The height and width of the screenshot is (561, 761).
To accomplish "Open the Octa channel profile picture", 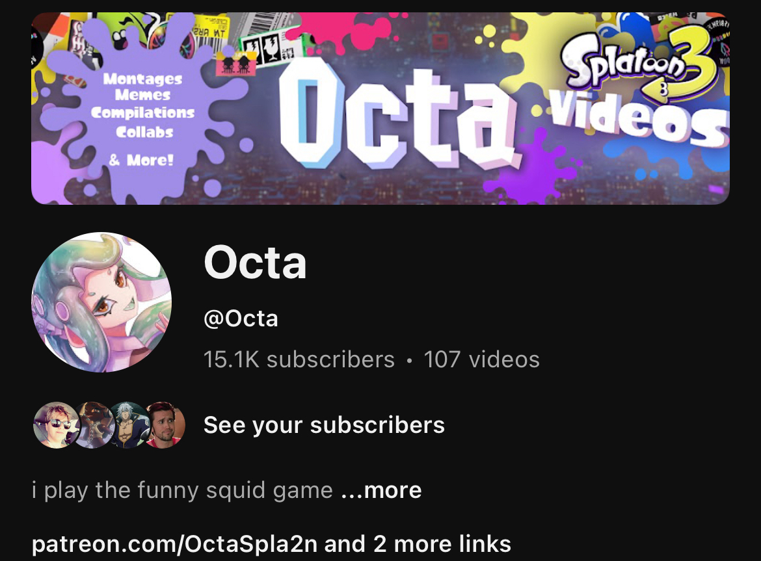I will (101, 302).
